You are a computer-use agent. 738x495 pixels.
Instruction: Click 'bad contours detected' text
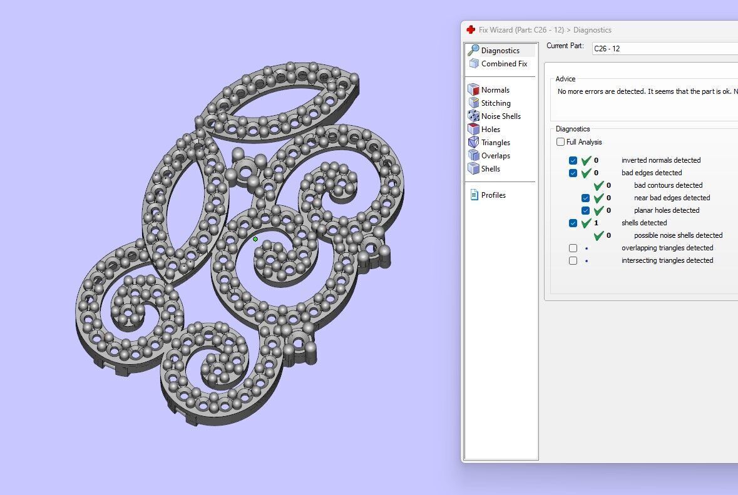click(x=668, y=185)
